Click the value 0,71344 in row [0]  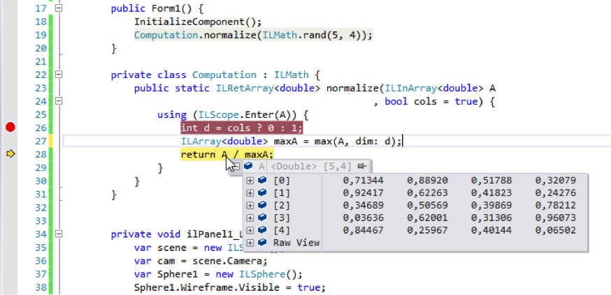point(359,180)
